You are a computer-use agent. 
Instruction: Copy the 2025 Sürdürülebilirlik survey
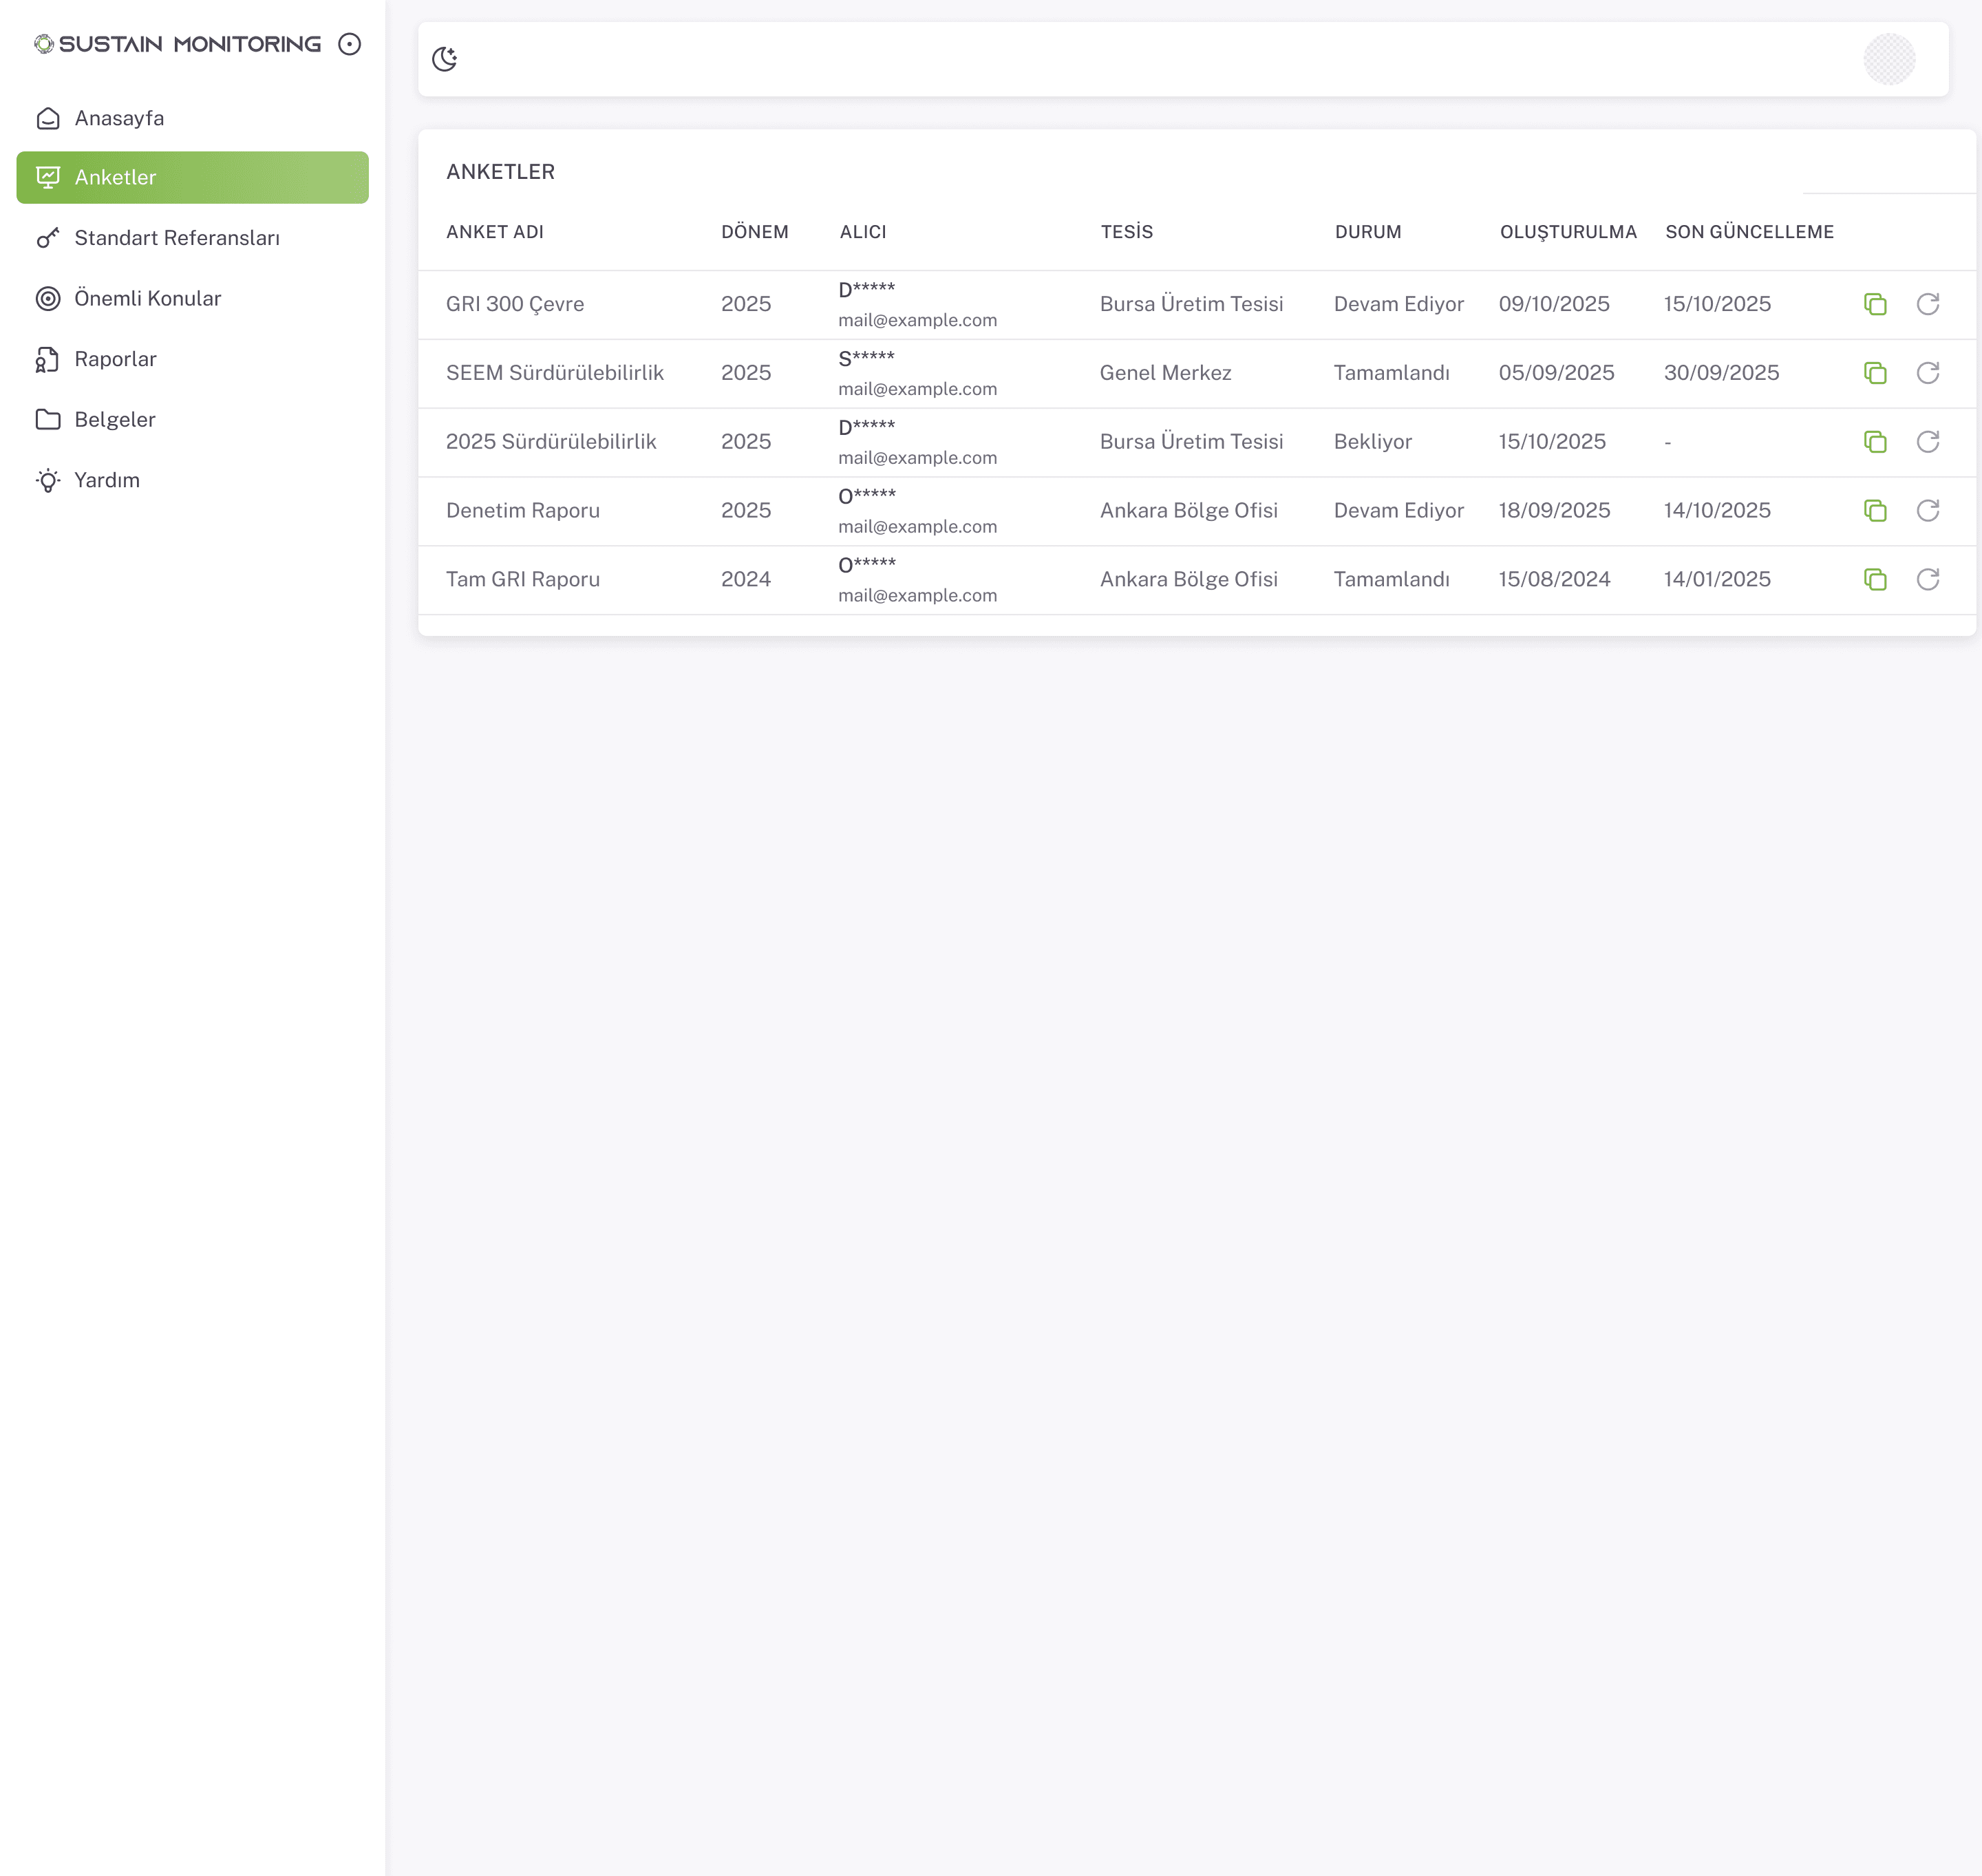coord(1875,442)
